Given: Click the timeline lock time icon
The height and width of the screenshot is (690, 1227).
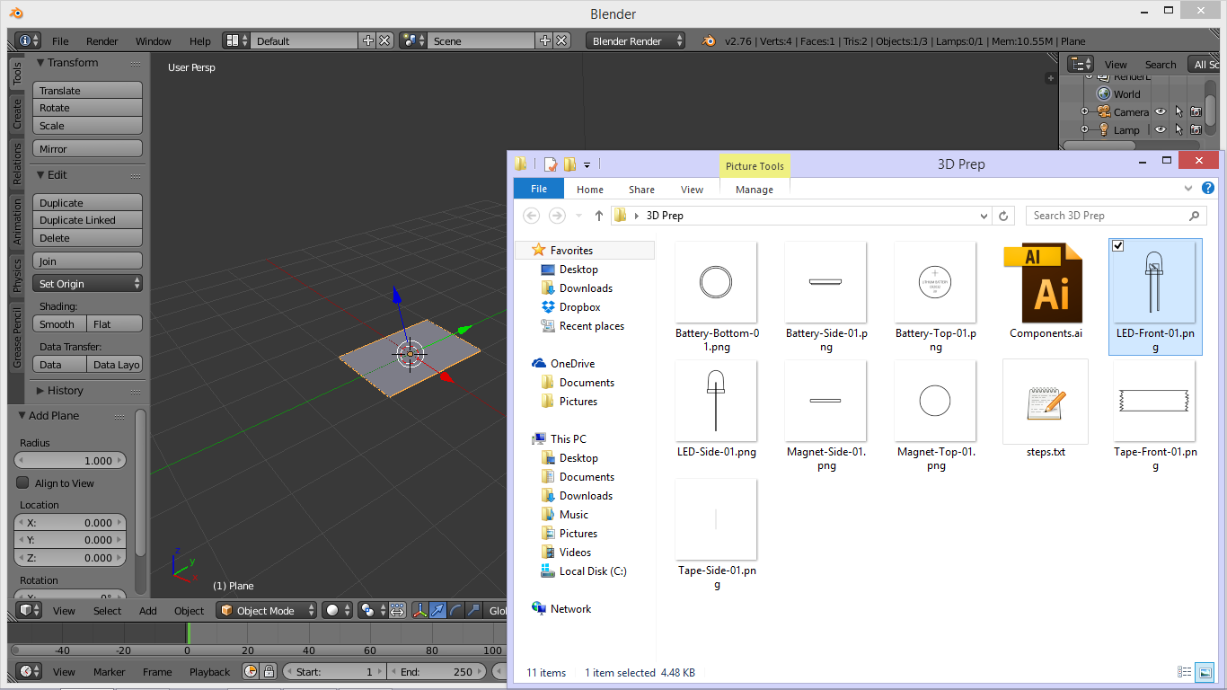Looking at the screenshot, I should click(269, 671).
